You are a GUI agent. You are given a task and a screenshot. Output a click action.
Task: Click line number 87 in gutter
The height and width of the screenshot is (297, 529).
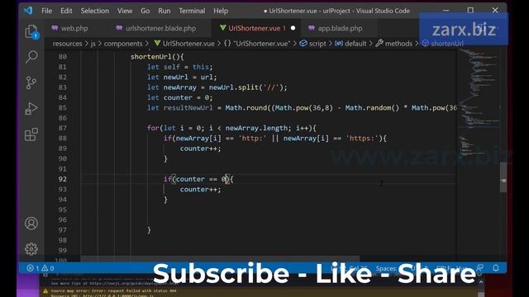click(x=63, y=128)
